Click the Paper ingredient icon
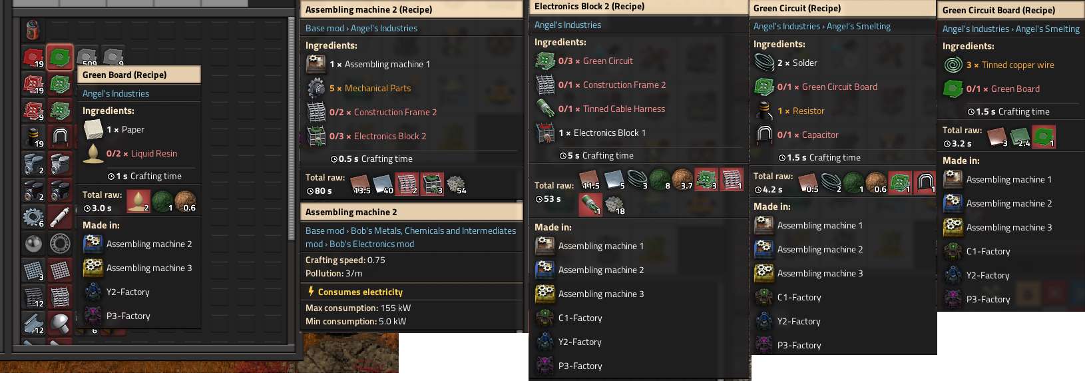This screenshot has height=381, width=1085. tap(93, 129)
